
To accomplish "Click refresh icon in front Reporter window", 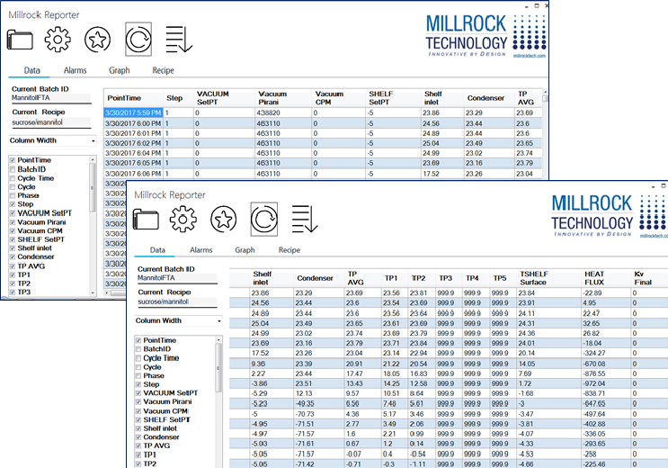I will pos(263,220).
